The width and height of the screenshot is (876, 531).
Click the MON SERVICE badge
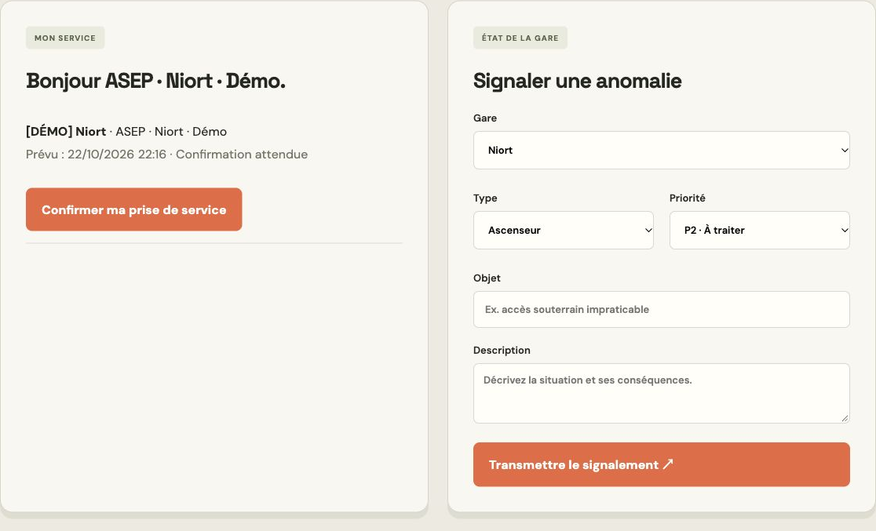tap(65, 38)
